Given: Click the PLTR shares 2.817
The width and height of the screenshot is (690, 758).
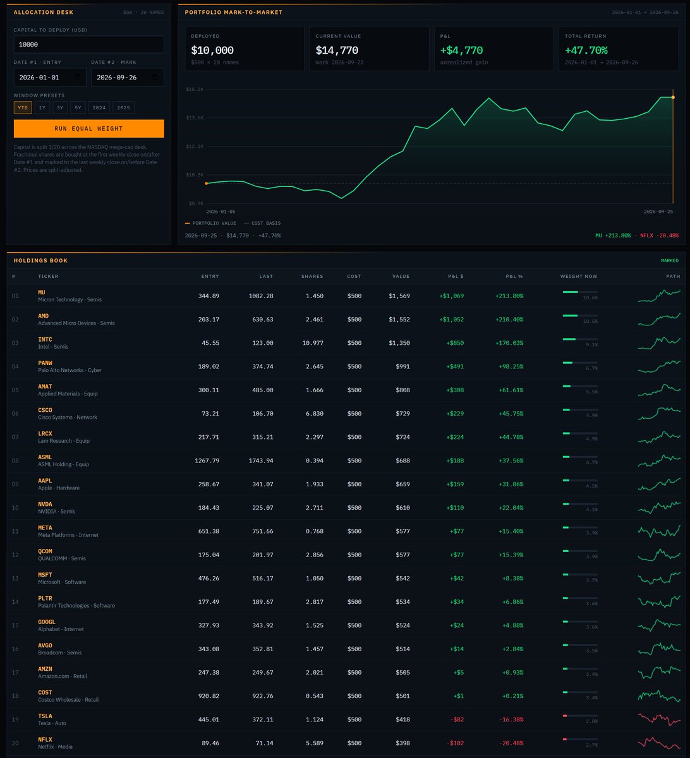Looking at the screenshot, I should pyautogui.click(x=314, y=601).
